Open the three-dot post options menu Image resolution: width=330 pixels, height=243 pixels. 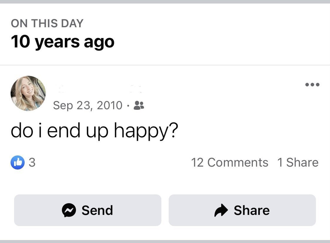click(312, 85)
